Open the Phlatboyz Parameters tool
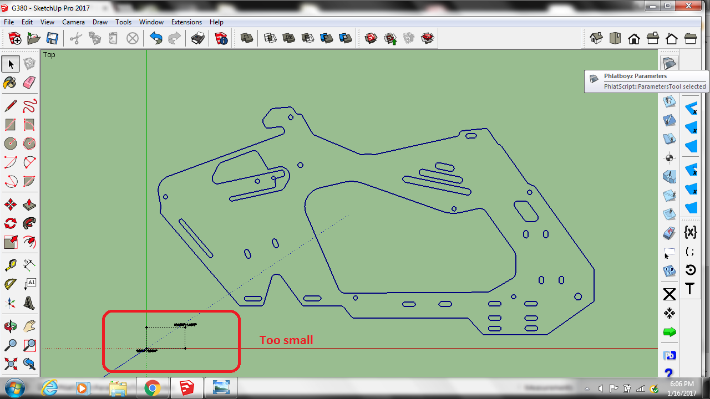Screen dimensions: 710x399 coord(670,63)
